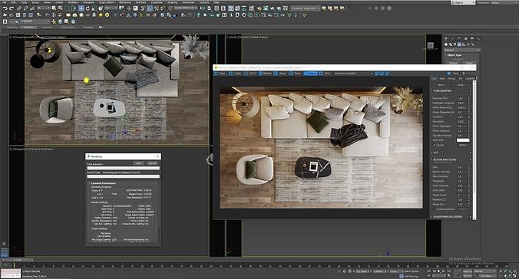
Task: Toggle the LUT enable checkbox
Action: point(471,153)
